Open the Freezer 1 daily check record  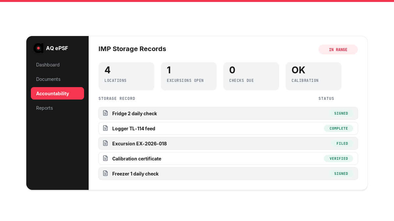pos(228,174)
